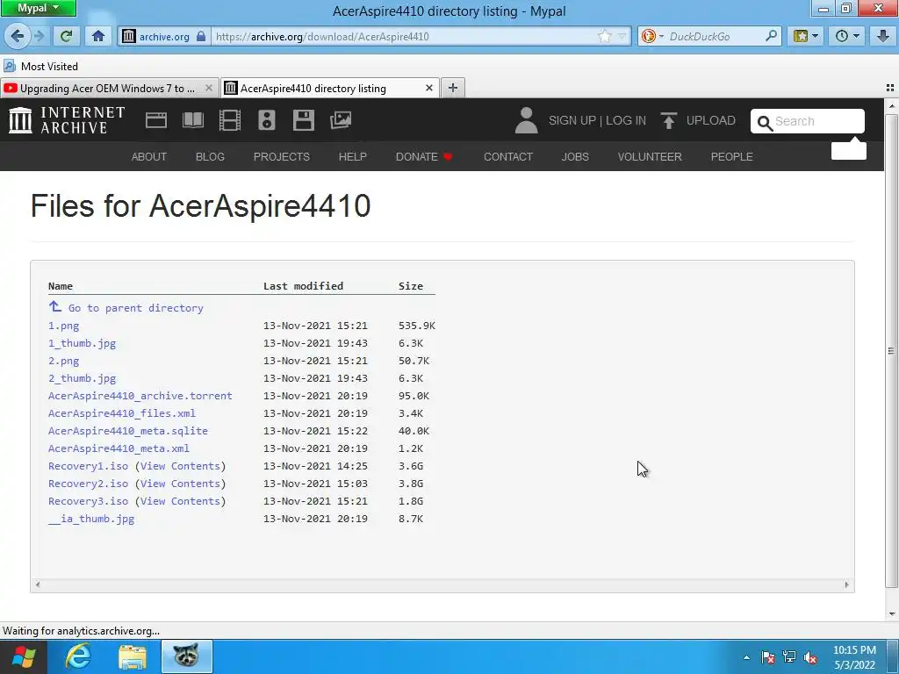The width and height of the screenshot is (899, 674).
Task: Reload the page with the refresh icon
Action: pyautogui.click(x=66, y=36)
